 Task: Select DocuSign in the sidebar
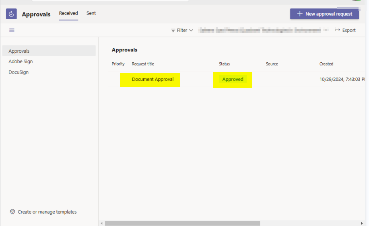point(19,72)
